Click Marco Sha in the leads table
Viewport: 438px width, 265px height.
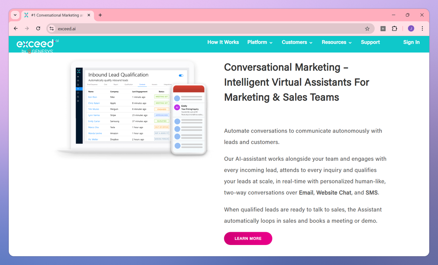click(x=93, y=127)
